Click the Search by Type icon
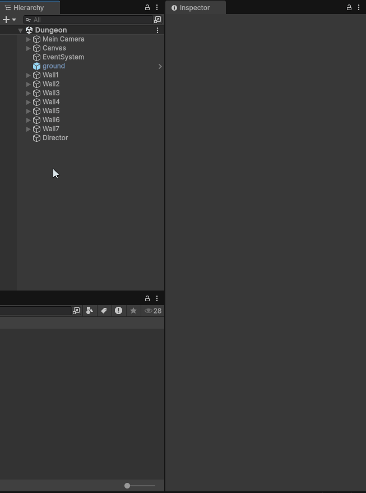Image resolution: width=366 pixels, height=493 pixels. [90, 311]
